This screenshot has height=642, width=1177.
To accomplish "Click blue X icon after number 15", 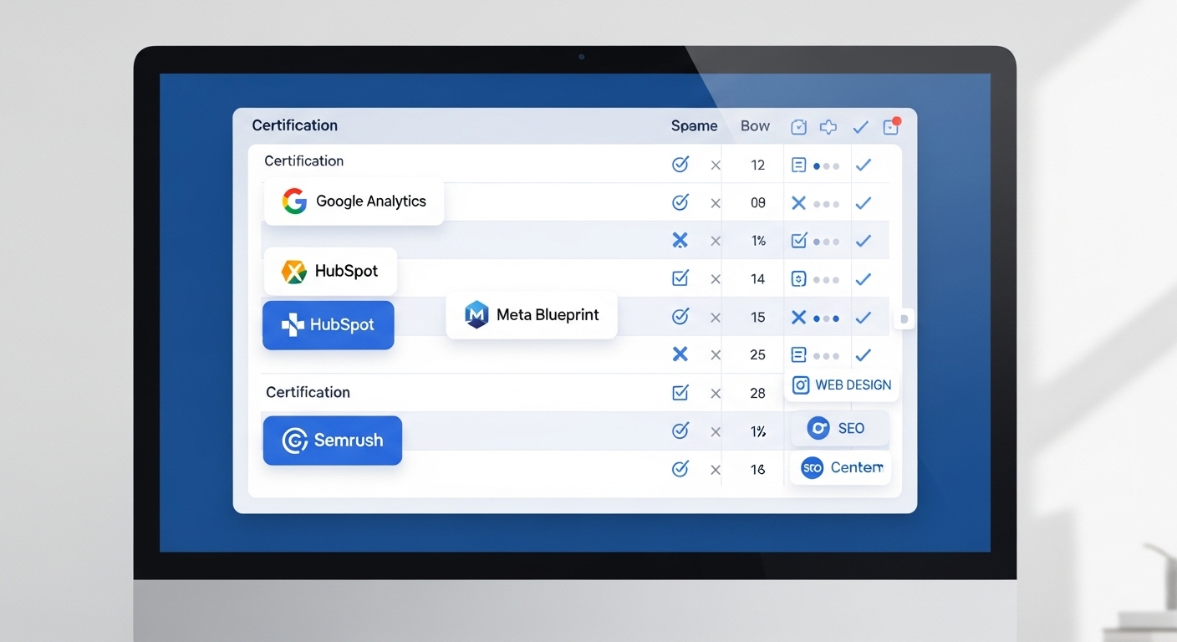I will [x=798, y=318].
